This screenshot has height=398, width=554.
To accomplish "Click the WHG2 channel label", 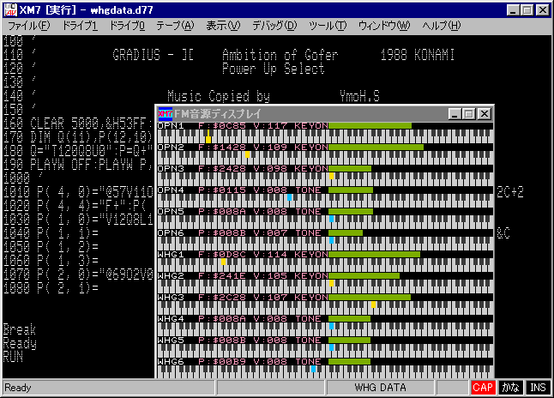I will [x=171, y=275].
